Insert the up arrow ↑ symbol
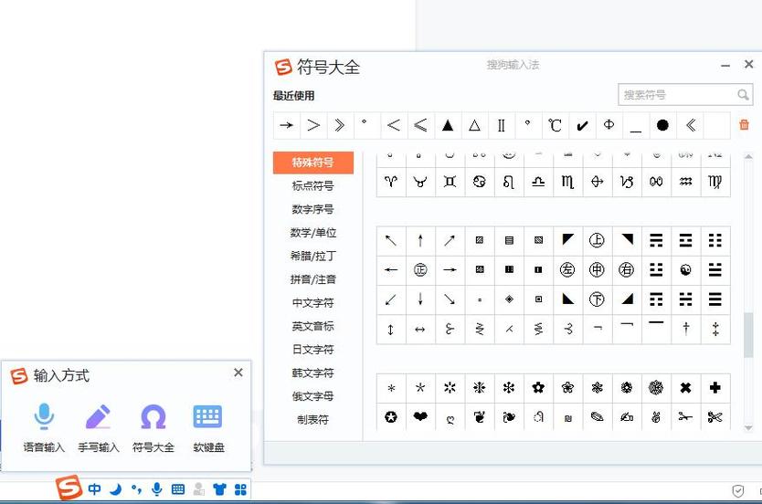The height and width of the screenshot is (504, 762). tap(420, 240)
